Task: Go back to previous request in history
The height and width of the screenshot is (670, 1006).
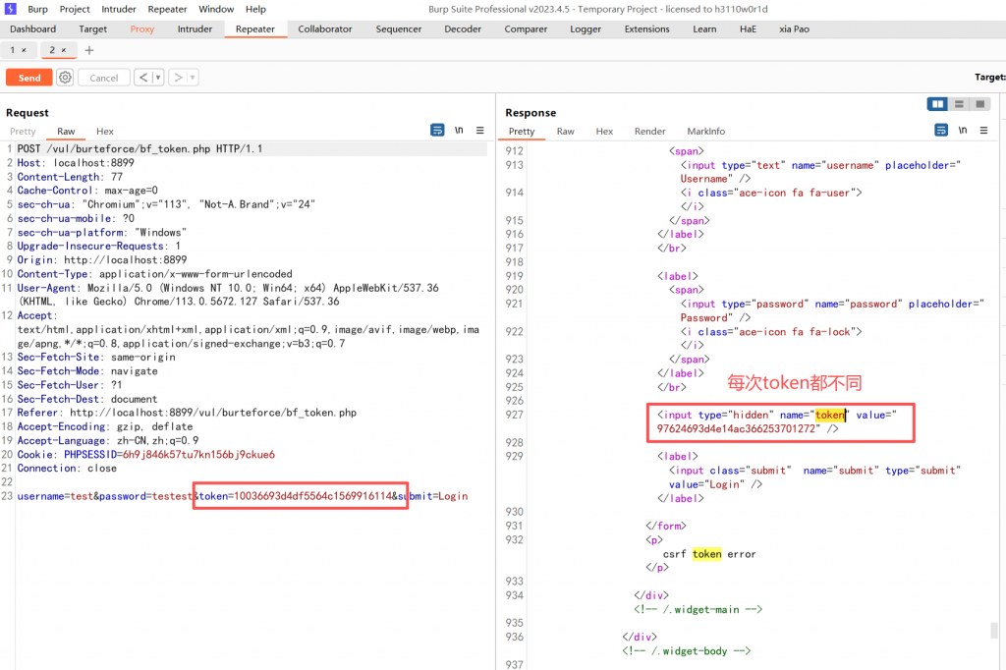Action: coord(143,78)
